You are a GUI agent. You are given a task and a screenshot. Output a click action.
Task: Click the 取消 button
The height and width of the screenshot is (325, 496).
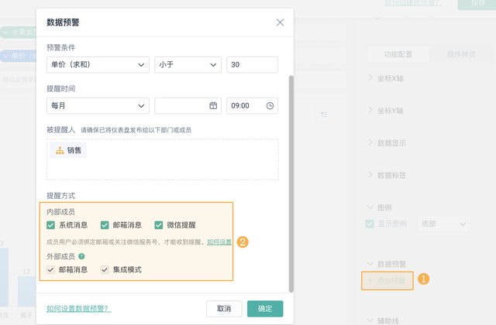pos(224,309)
